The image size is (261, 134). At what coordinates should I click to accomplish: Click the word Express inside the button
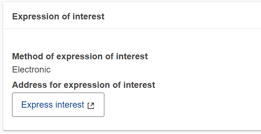37,105
